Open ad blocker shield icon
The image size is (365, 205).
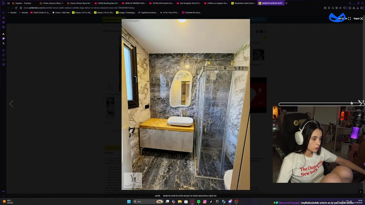point(336,8)
